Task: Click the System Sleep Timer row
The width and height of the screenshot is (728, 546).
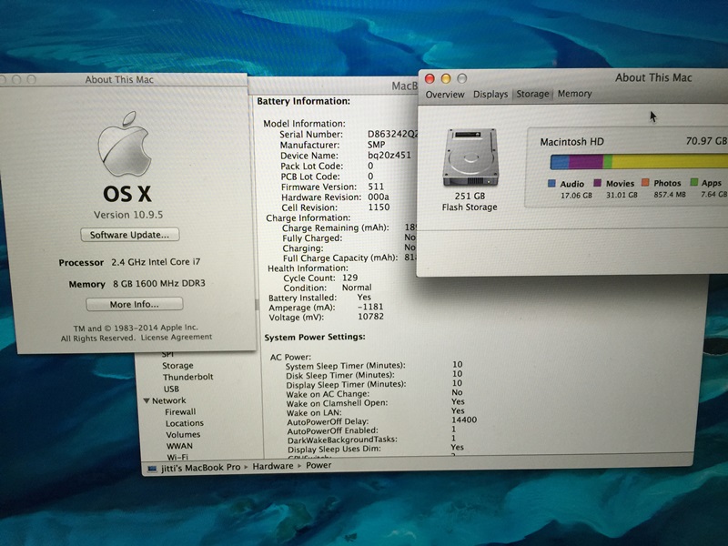Action: coord(374,365)
